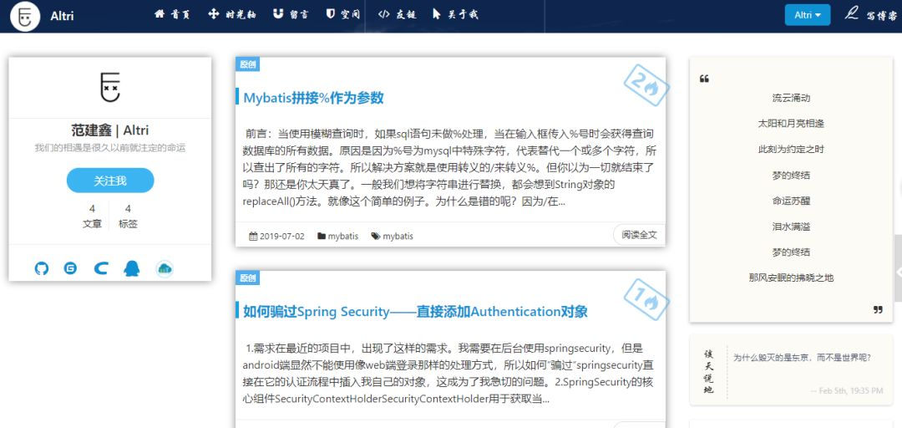Click the Altri site logo avatar
The image size is (902, 428).
(x=25, y=16)
